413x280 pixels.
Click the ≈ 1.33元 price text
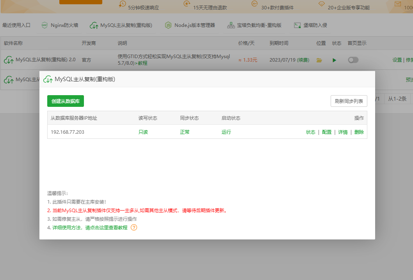coord(248,60)
